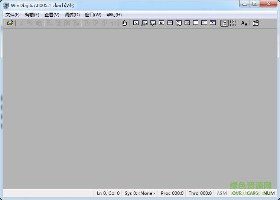Open the 窗口(W) menu

pos(93,15)
